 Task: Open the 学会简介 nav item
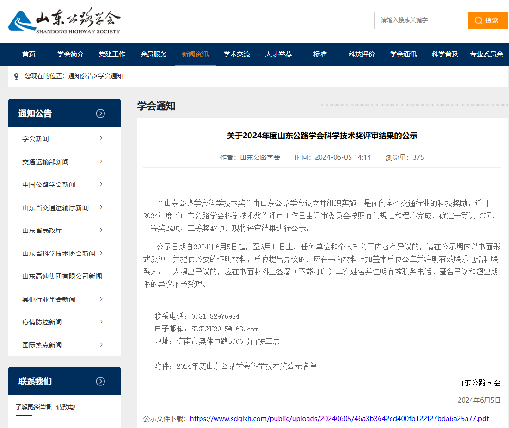coord(70,54)
